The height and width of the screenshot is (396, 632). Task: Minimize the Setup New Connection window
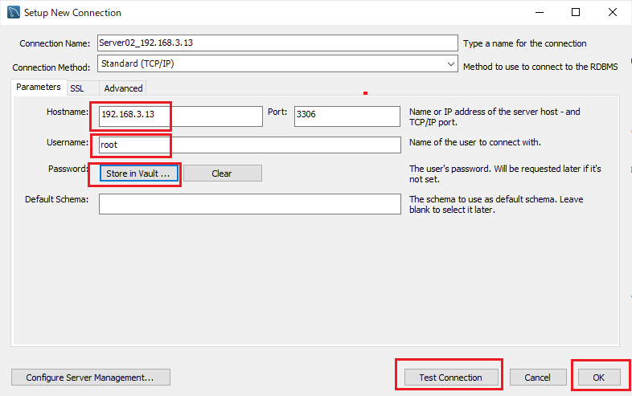[x=540, y=12]
